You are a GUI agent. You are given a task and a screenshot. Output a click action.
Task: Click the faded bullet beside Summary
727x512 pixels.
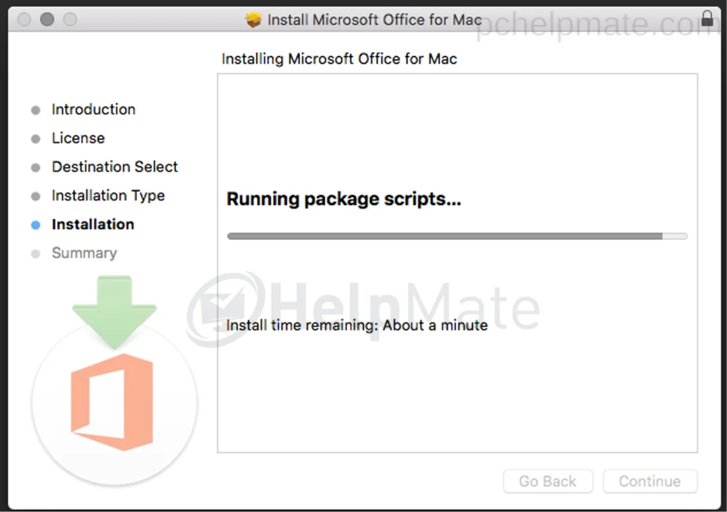pyautogui.click(x=35, y=253)
